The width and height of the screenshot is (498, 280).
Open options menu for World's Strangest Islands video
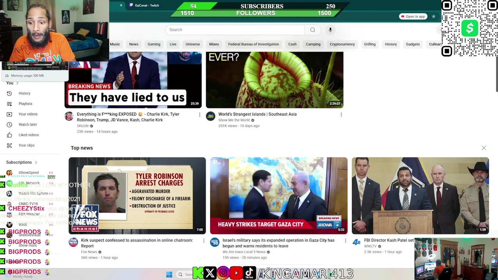tap(341, 115)
